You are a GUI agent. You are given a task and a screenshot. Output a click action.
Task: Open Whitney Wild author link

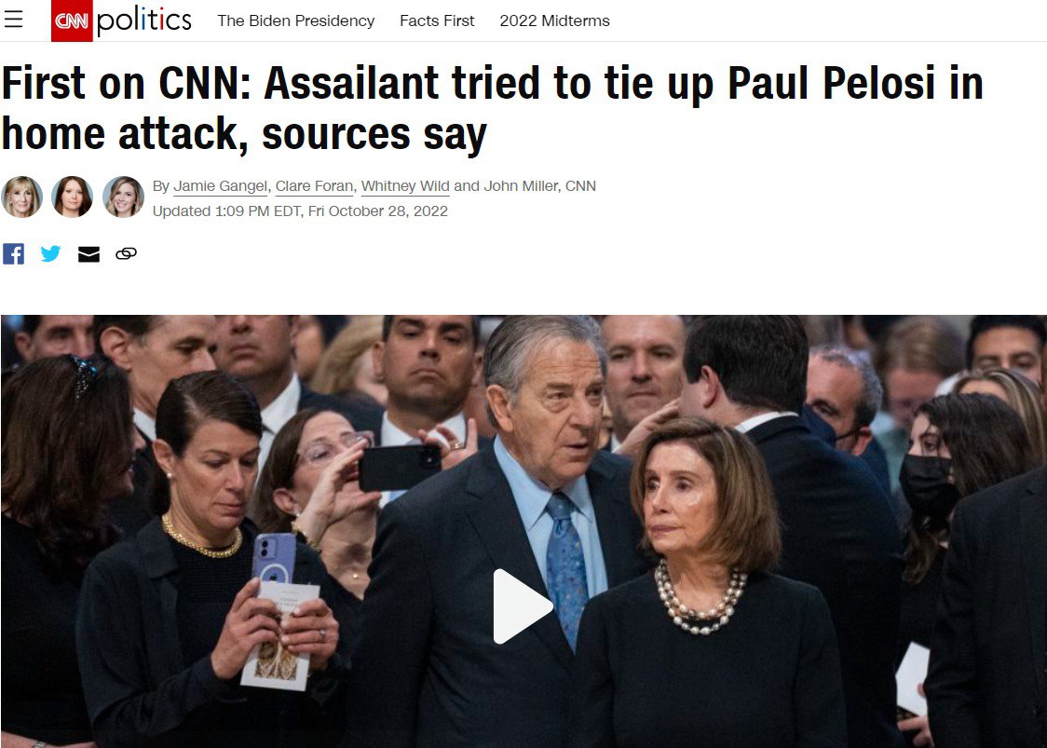[405, 186]
